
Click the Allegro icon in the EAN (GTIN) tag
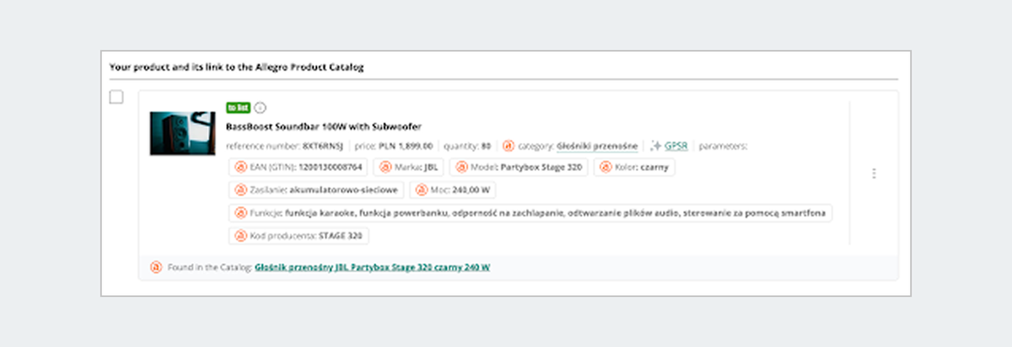click(240, 167)
